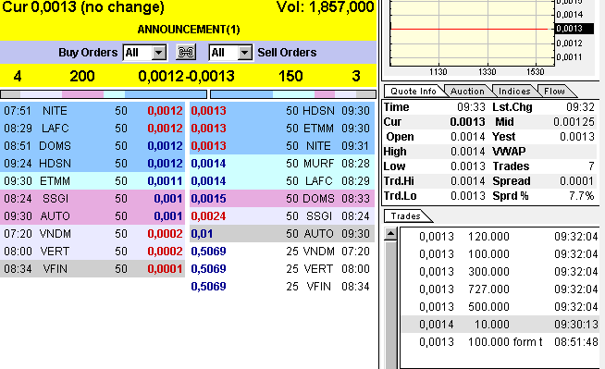Select buy order row DOMS 08:51
Image resolution: width=605 pixels, height=369 pixels.
click(x=93, y=146)
